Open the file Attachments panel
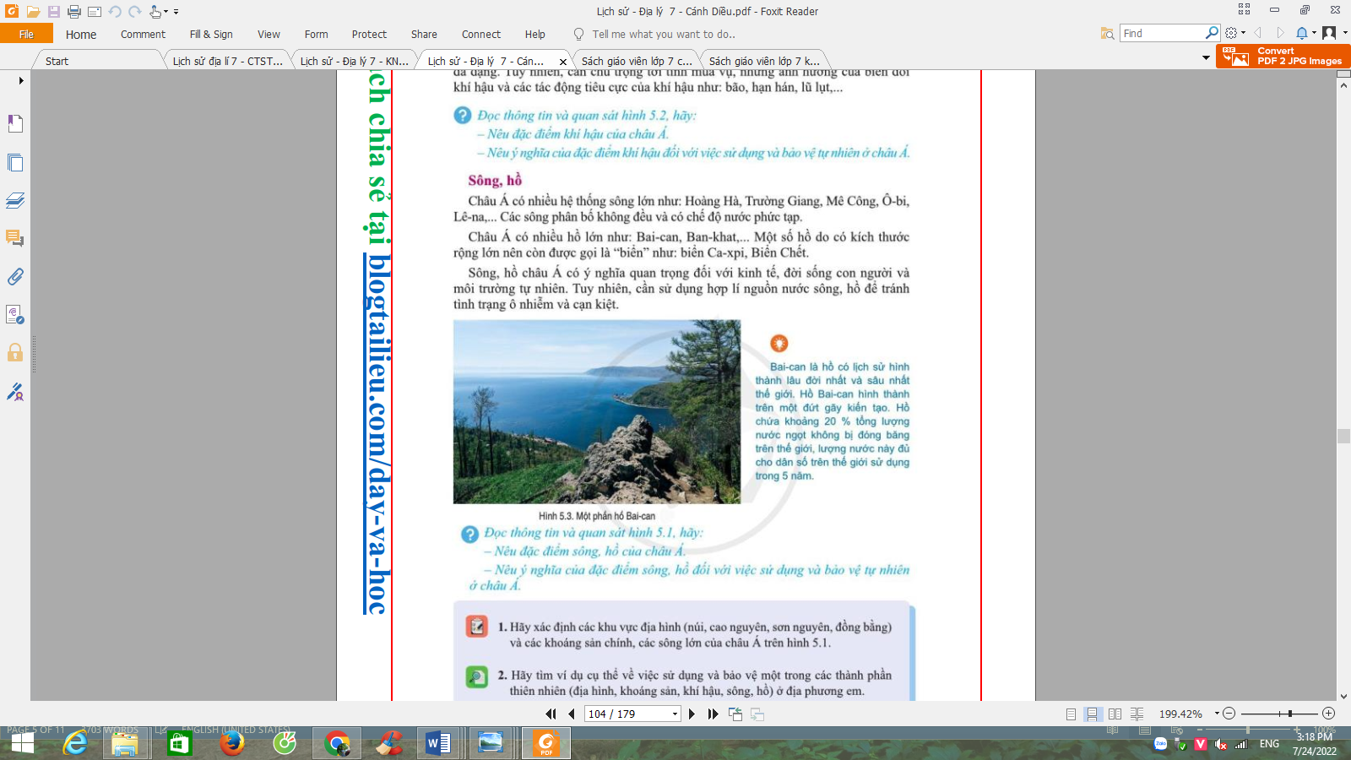1351x760 pixels. coord(14,277)
